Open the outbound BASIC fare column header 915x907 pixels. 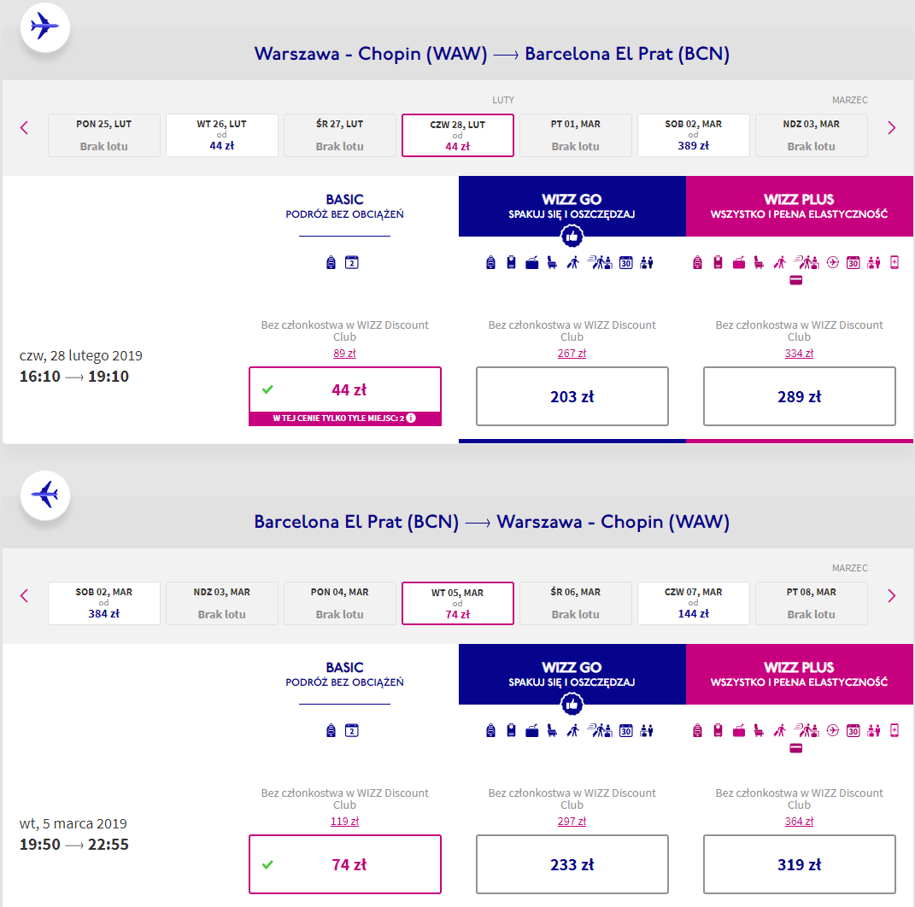tap(345, 207)
